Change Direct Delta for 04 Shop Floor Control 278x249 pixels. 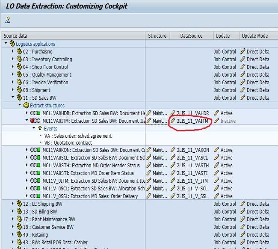pyautogui.click(x=258, y=67)
